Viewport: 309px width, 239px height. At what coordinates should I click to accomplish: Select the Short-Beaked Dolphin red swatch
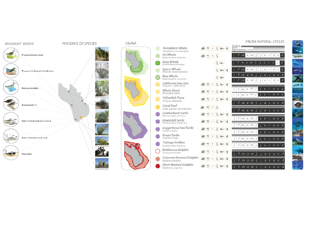(158, 166)
